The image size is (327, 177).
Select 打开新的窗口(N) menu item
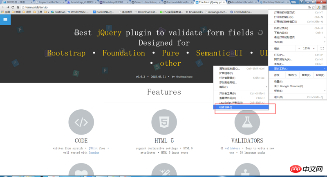298,17
